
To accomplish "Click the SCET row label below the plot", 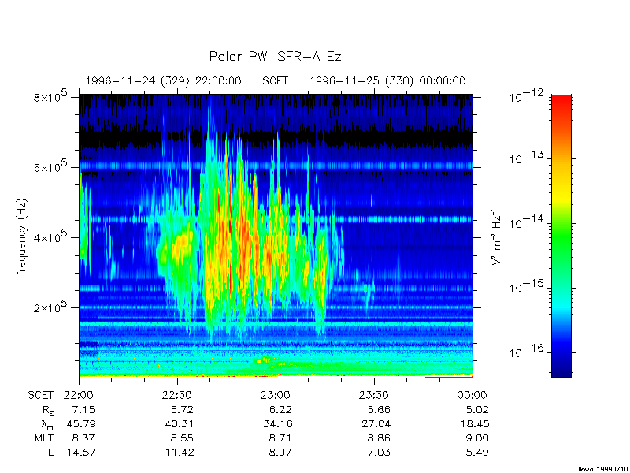I will coord(41,395).
